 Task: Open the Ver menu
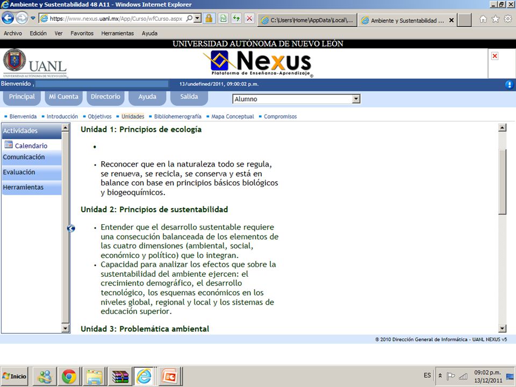pyautogui.click(x=59, y=33)
